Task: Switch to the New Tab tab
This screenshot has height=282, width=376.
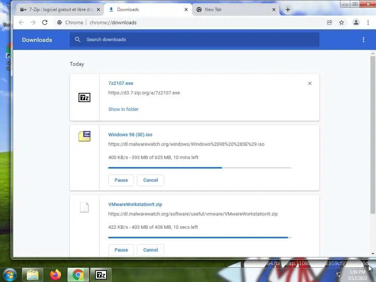Action: 236,10
